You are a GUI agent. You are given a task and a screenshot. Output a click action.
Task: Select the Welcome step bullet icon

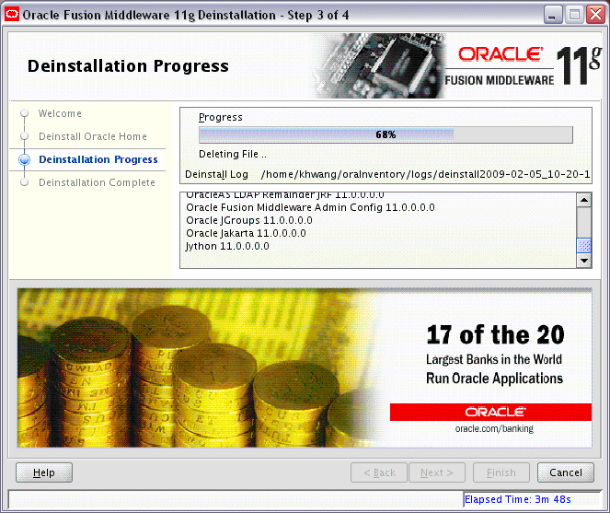[x=25, y=113]
